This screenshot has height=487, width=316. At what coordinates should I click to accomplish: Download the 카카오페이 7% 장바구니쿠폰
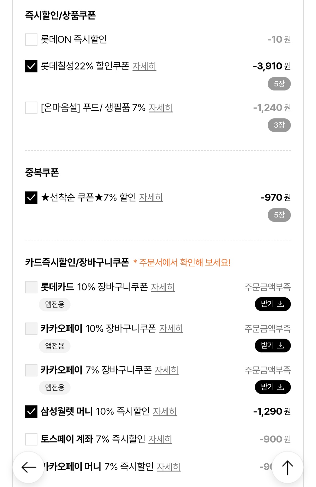(x=272, y=387)
